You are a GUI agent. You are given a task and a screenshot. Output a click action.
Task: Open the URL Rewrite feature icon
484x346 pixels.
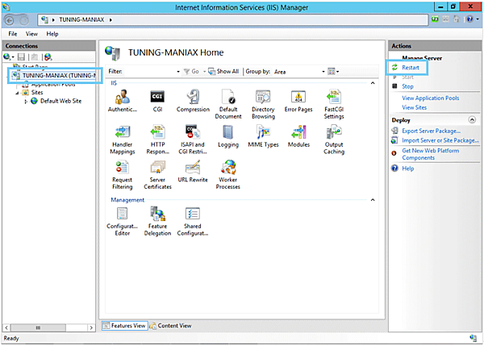coord(193,172)
